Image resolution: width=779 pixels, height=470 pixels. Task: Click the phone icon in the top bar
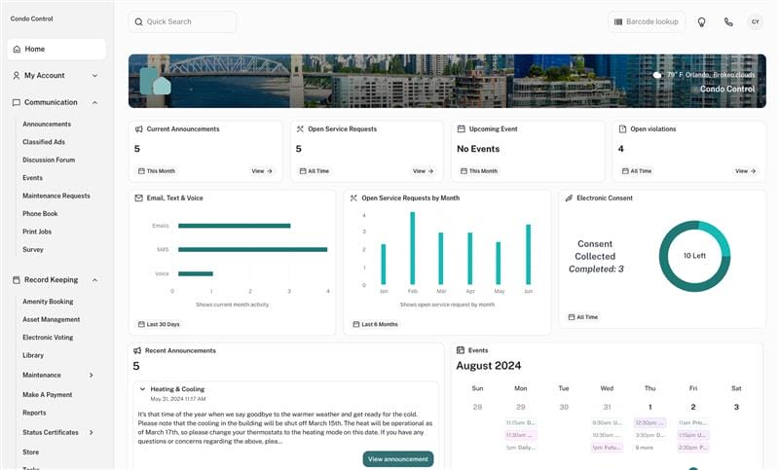[727, 21]
